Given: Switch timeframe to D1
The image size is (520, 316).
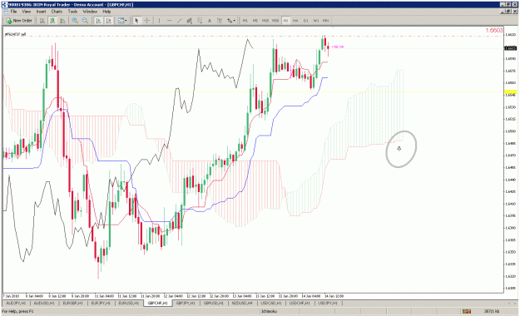Looking at the screenshot, I should (x=306, y=21).
